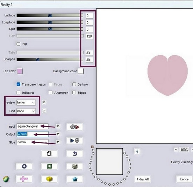Click the S button beside Output field
The width and height of the screenshot is (193, 187).
point(58,134)
